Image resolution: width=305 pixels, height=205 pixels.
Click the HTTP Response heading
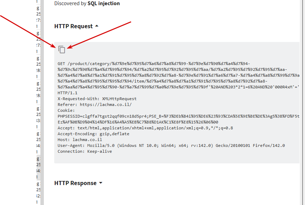tap(75, 183)
